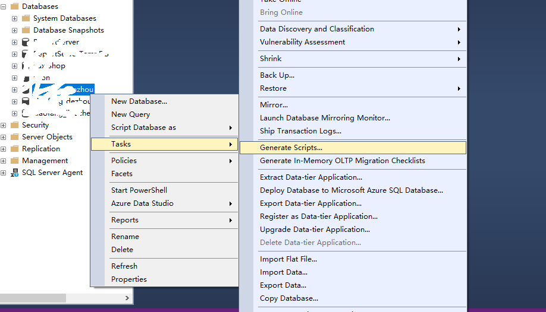Open database Properties
Viewport: 546px width, 312px height.
[164, 279]
